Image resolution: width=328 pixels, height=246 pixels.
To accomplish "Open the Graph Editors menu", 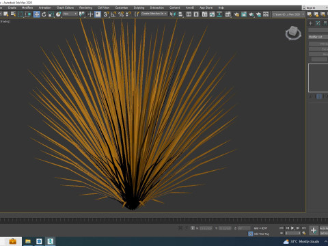I will point(65,8).
